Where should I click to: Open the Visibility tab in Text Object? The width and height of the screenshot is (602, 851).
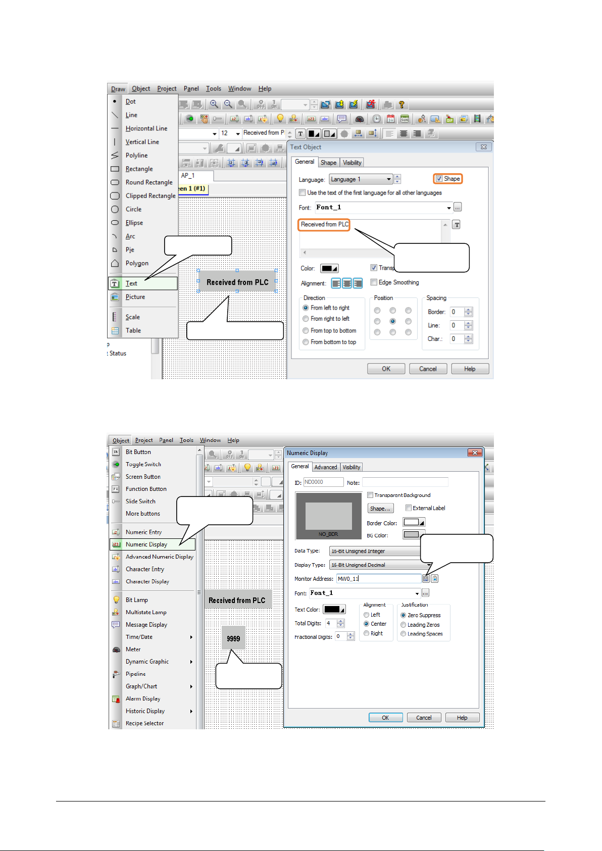coord(352,163)
